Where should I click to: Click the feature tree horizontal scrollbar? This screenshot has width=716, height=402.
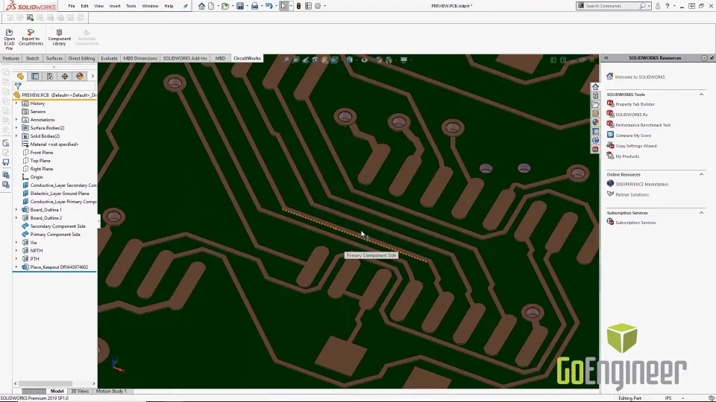(x=45, y=383)
